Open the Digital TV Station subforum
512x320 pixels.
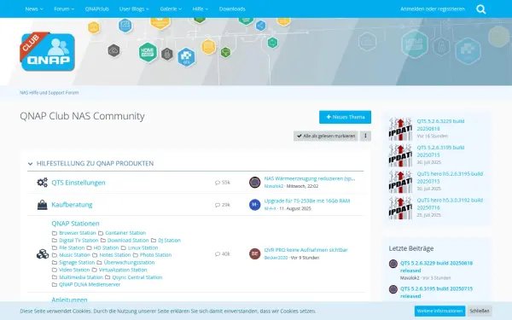click(x=79, y=241)
